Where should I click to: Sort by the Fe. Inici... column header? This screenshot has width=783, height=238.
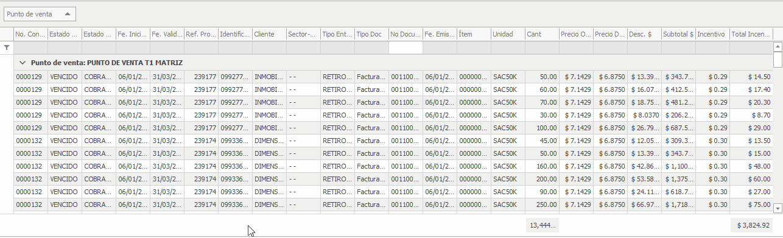[x=133, y=34]
